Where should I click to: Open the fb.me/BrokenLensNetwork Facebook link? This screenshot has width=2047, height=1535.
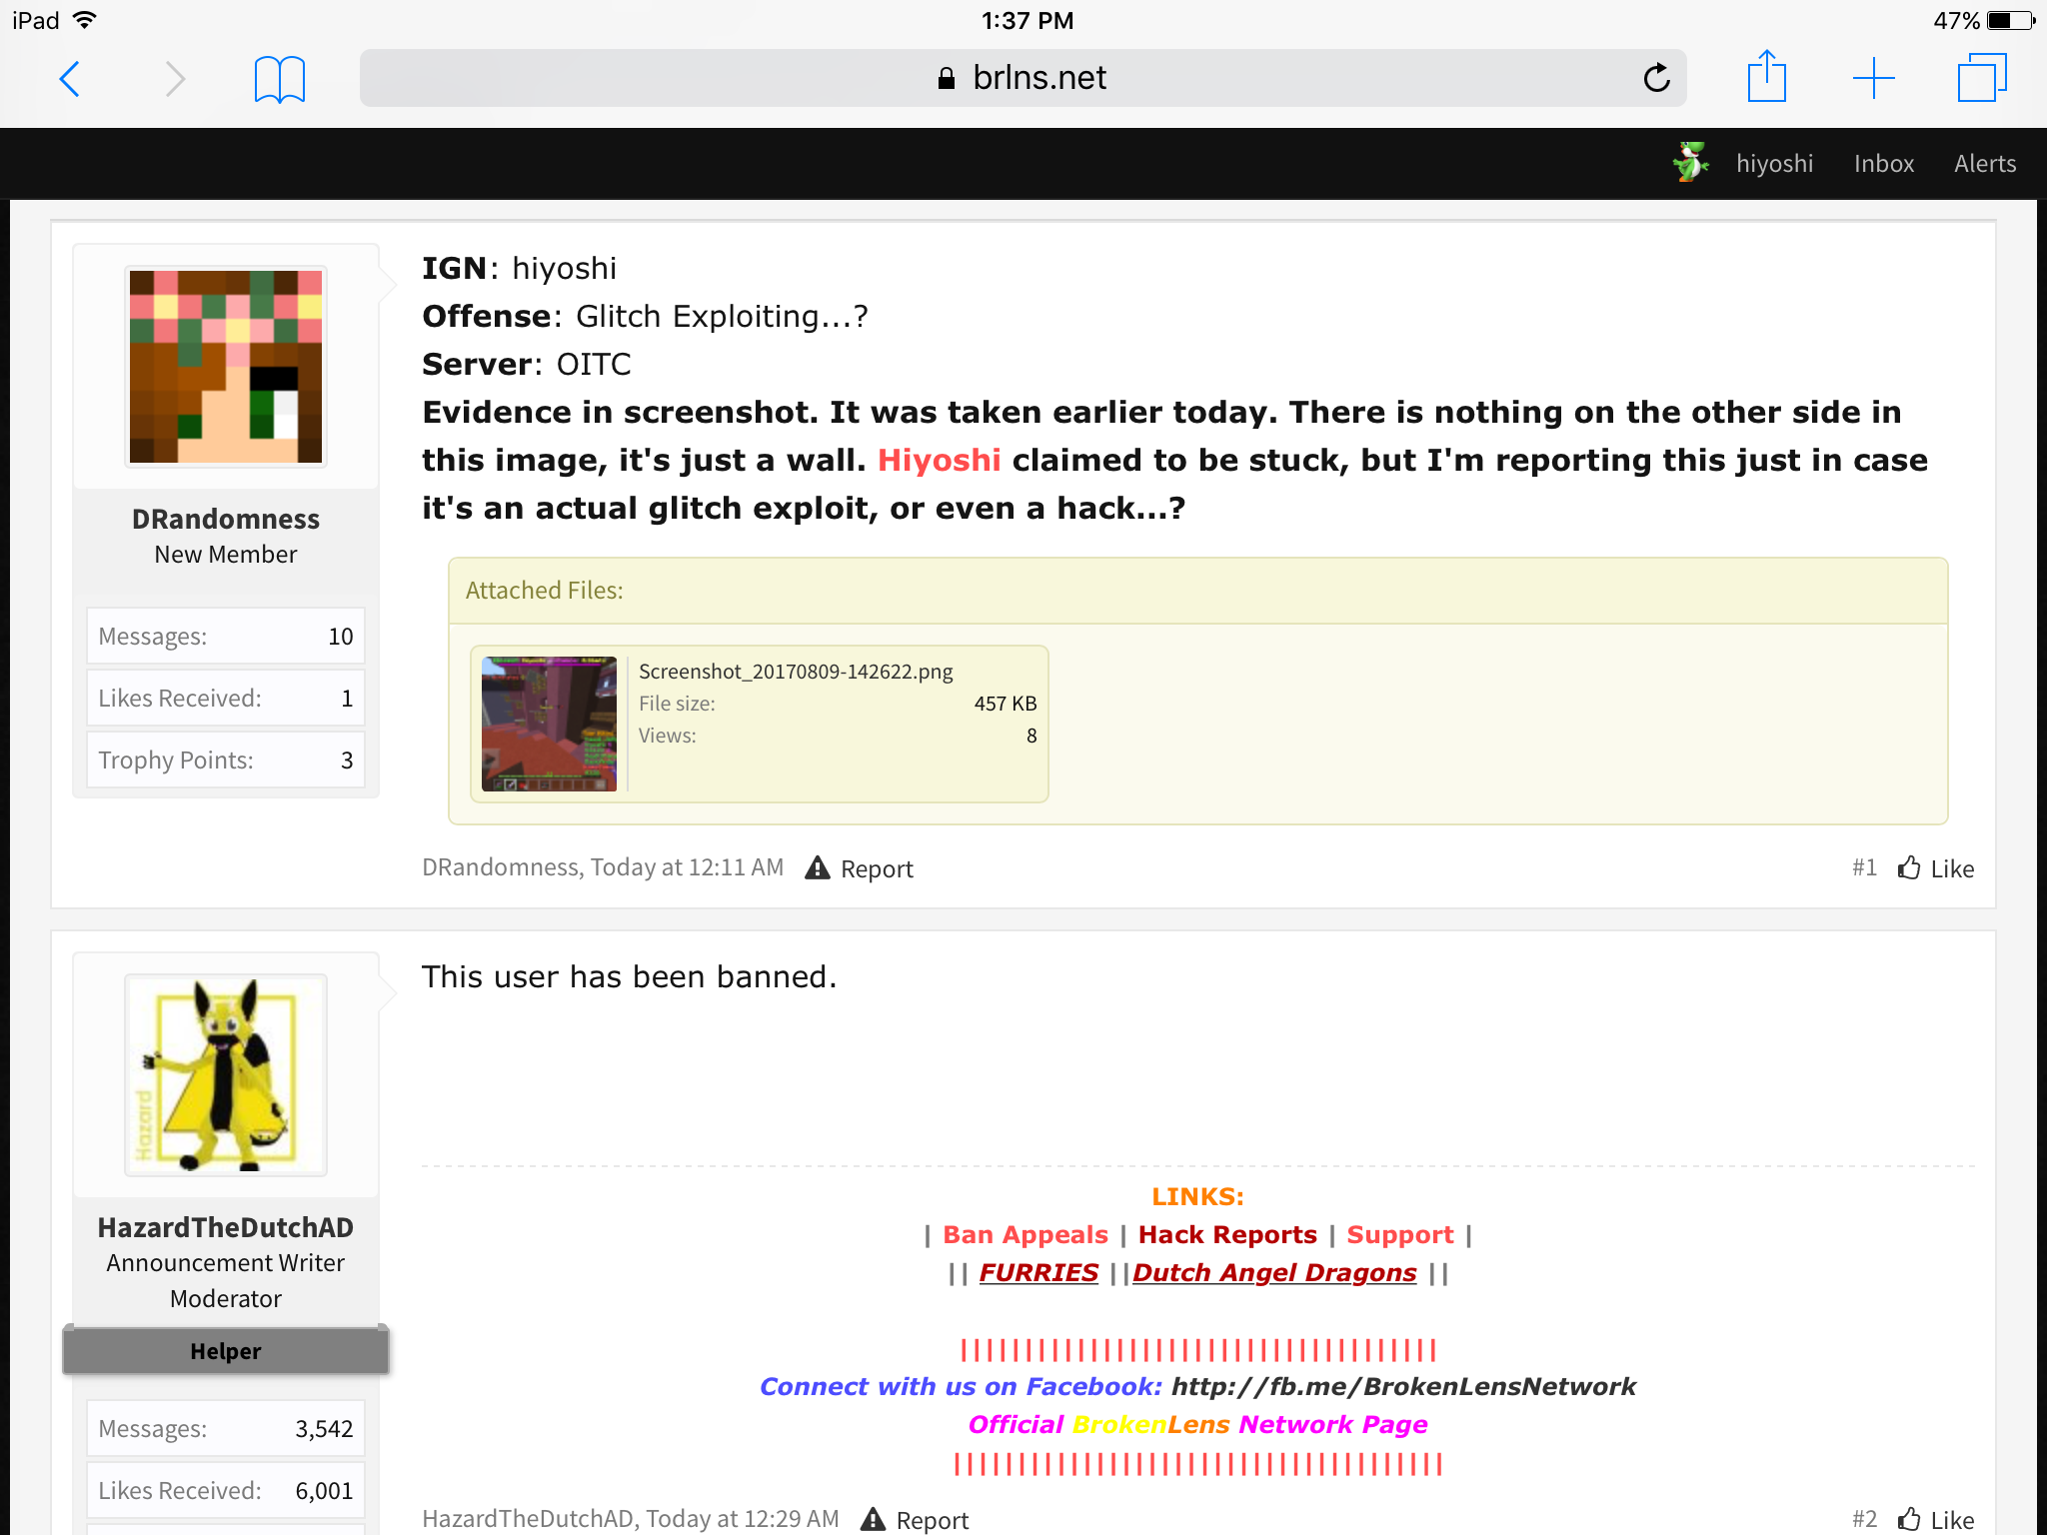[1403, 1387]
